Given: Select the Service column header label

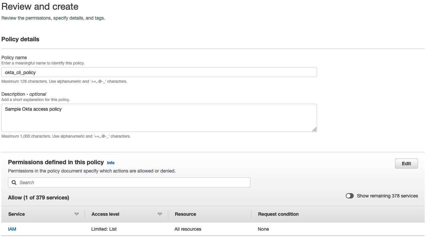Looking at the screenshot, I should pyautogui.click(x=17, y=214).
